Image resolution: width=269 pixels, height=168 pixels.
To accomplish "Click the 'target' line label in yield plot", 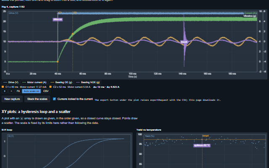I will point(206,136).
